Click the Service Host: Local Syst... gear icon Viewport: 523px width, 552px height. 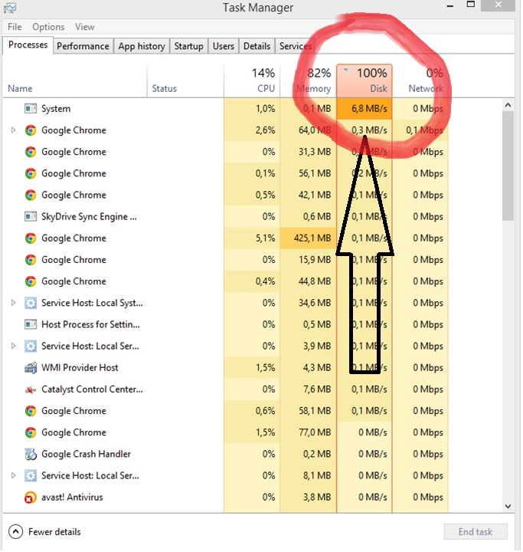click(x=31, y=303)
